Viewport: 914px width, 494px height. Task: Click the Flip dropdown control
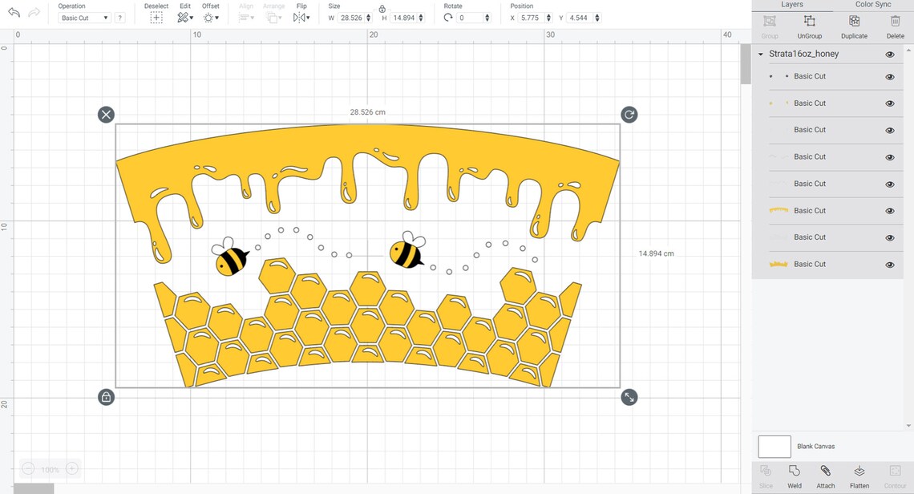click(x=302, y=17)
